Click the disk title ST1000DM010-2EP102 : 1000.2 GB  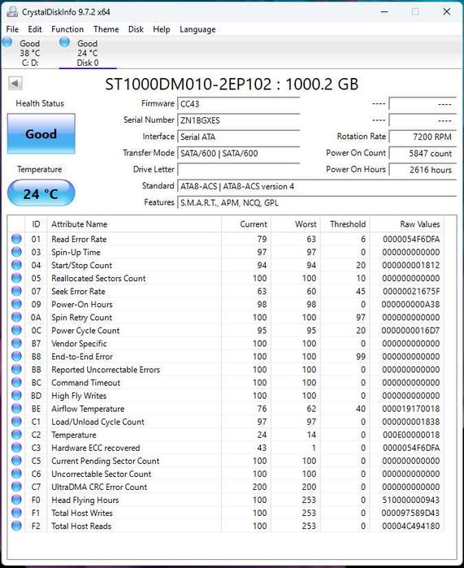click(x=232, y=84)
